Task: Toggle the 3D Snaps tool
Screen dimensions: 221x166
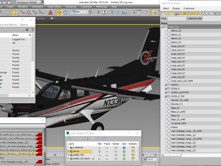Action: [x=23, y=12]
